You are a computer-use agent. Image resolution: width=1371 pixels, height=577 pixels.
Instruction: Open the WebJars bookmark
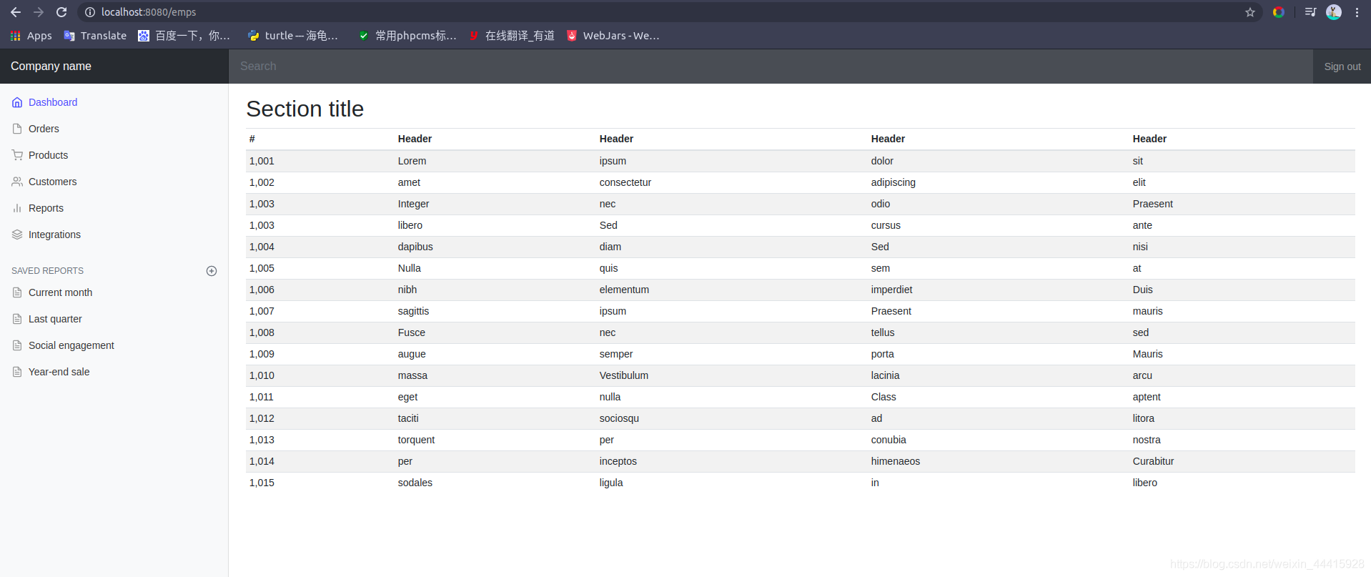click(613, 36)
